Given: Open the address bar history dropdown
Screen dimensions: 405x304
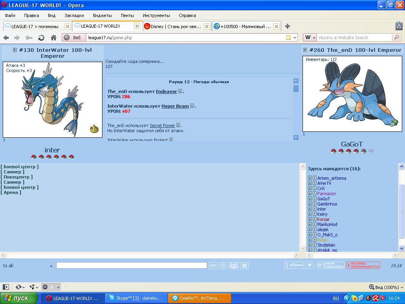Looking at the screenshot, I should coord(295,38).
